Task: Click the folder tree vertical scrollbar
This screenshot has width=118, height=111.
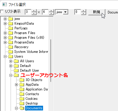Action: coord(51,61)
